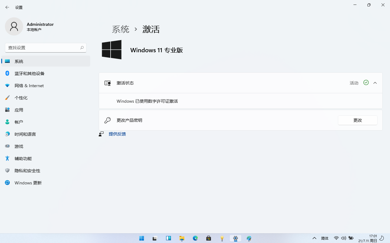Focus the 查找设置 search field

click(x=46, y=48)
